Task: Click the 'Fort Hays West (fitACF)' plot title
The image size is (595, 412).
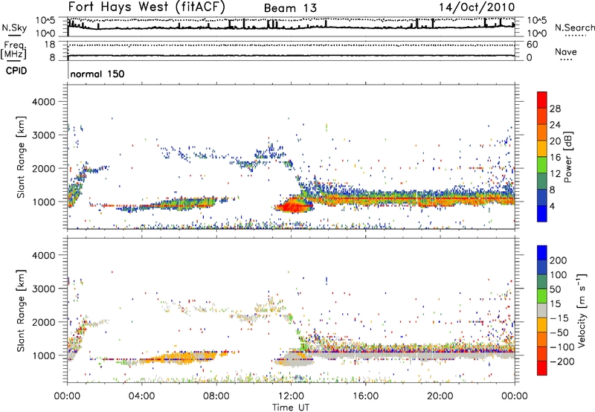Action: [x=147, y=7]
